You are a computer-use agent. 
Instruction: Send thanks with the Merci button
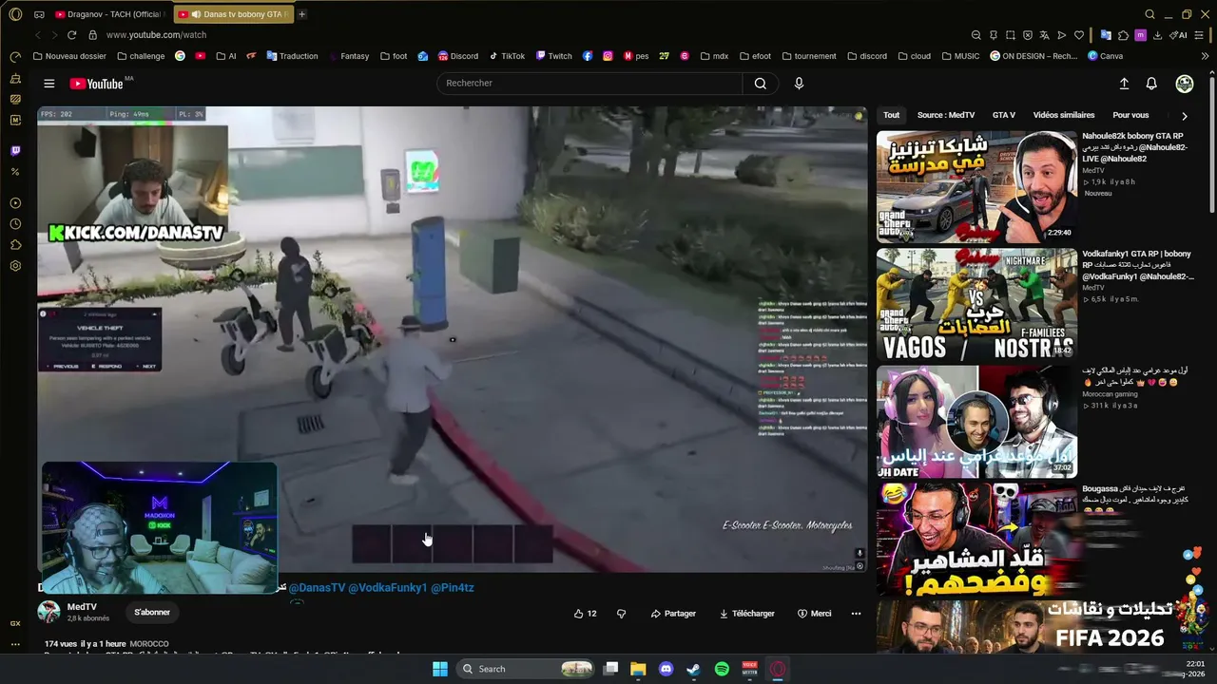point(815,614)
